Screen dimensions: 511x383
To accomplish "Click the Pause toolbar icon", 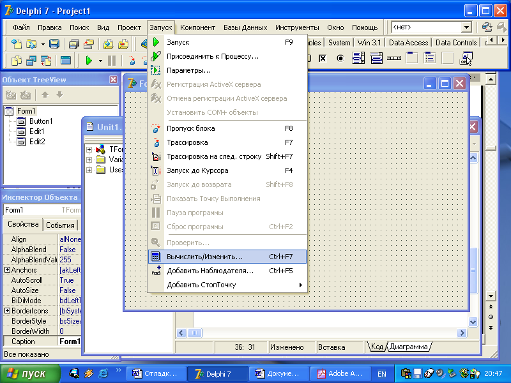I will pyautogui.click(x=111, y=61).
